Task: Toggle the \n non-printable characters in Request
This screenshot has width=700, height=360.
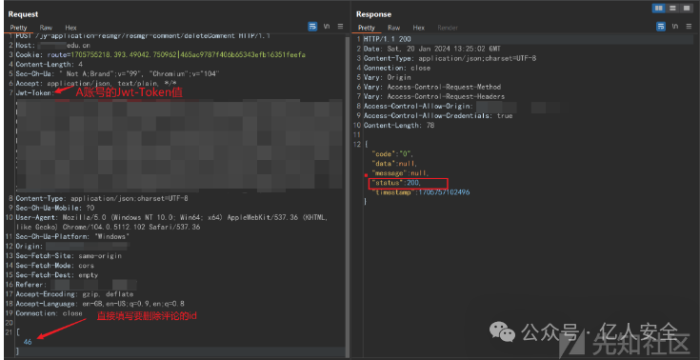Action: click(x=327, y=27)
